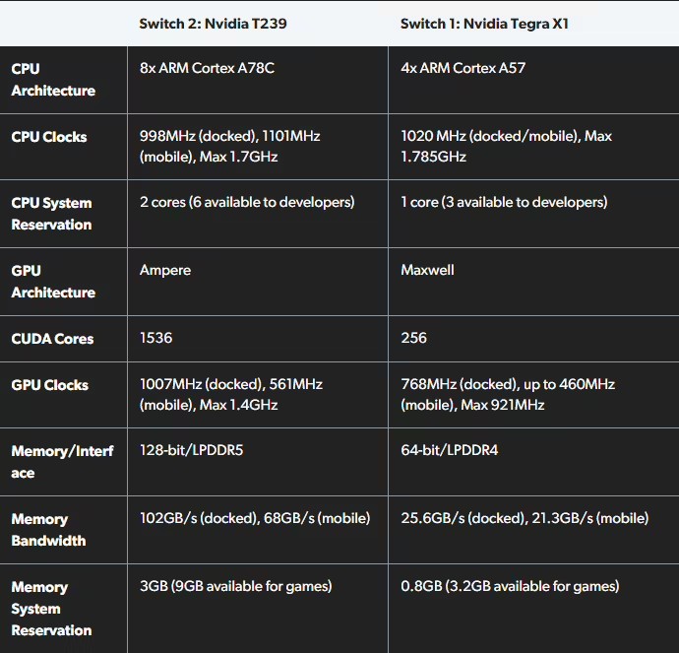Click the Switch 1: Nvidia Tegra X1 header
The image size is (679, 653).
(x=484, y=24)
